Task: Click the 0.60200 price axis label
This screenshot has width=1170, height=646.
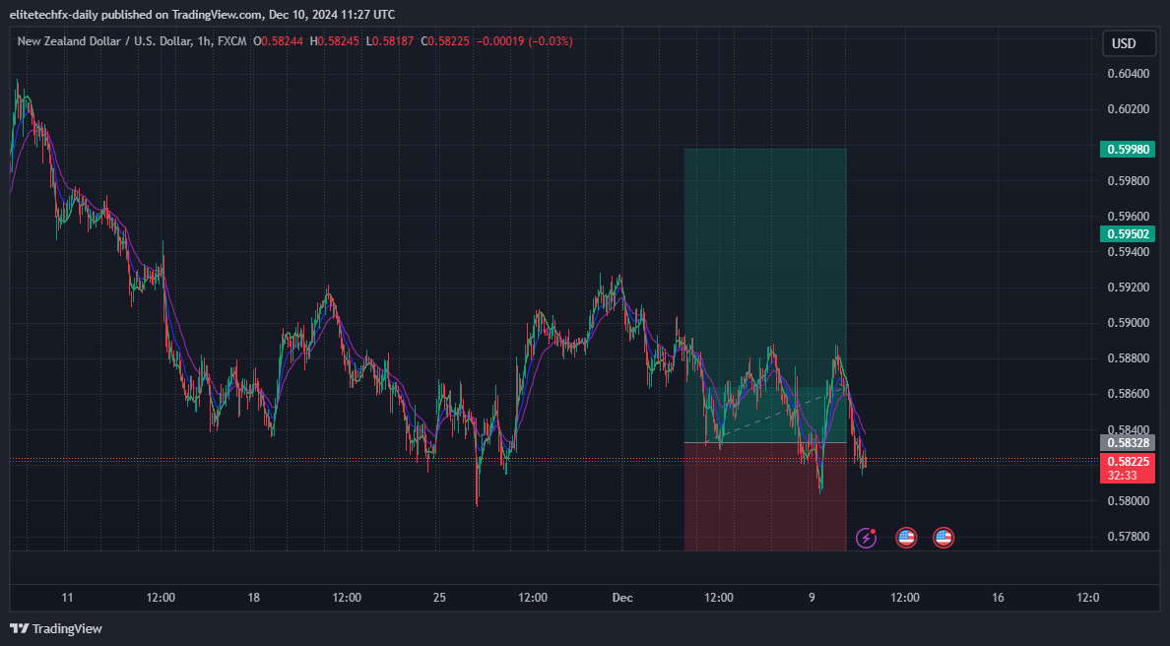Action: tap(1129, 109)
